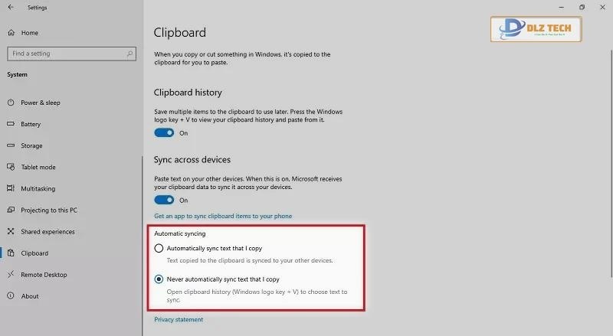
Task: Choose Never automatically sync text option
Action: 159,279
